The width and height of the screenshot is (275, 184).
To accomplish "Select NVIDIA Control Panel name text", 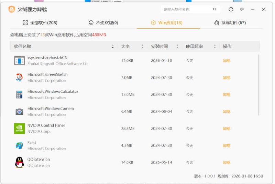I will pyautogui.click(x=46, y=125).
